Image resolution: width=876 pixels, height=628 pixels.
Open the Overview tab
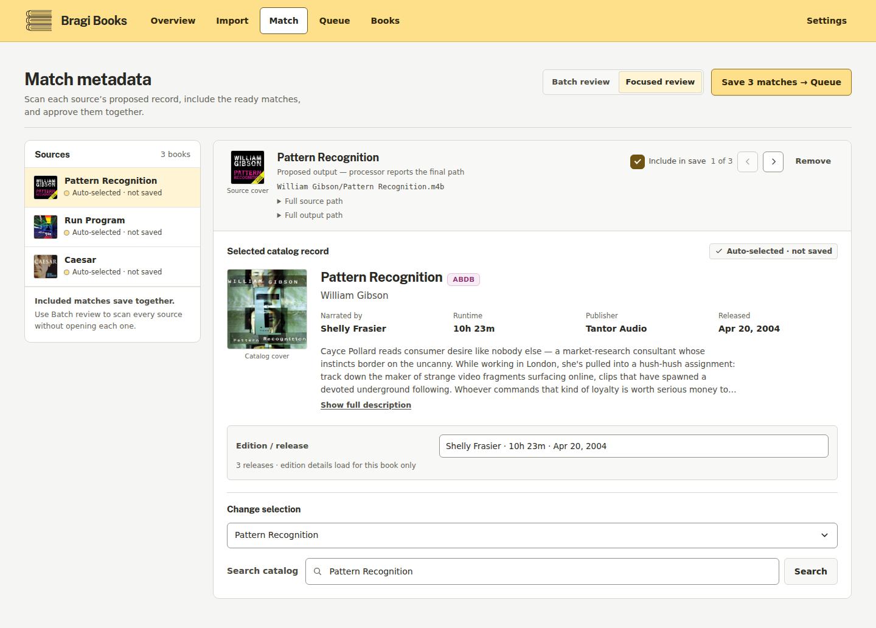[173, 21]
